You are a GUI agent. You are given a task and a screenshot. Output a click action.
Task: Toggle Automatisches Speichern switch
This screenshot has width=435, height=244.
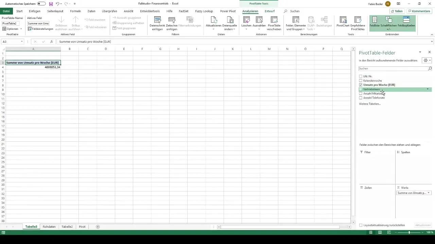click(x=41, y=4)
